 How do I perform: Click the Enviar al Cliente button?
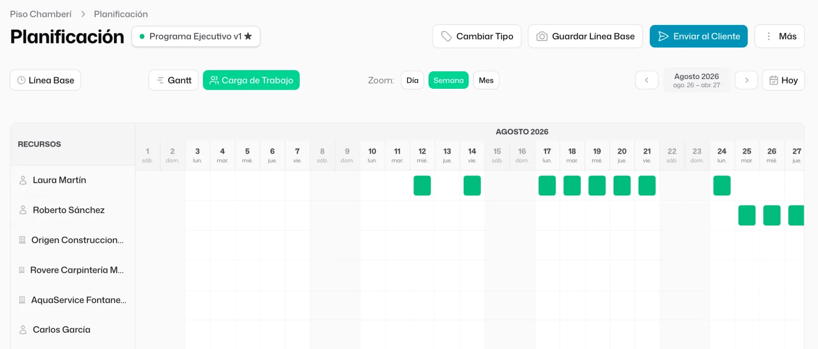pos(699,36)
